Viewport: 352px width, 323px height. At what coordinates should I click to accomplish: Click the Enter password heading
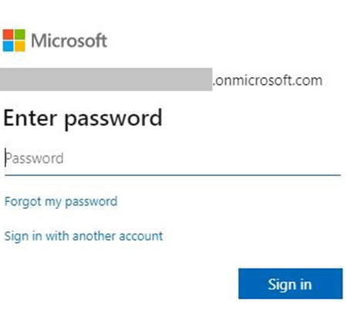[x=83, y=119]
